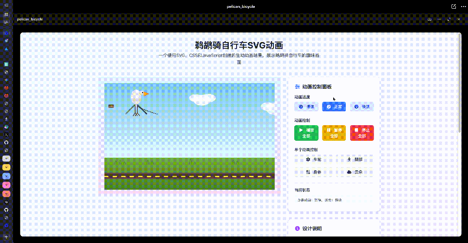Click the green B icon in left sidebar
This screenshot has width=468, height=243.
6,64
